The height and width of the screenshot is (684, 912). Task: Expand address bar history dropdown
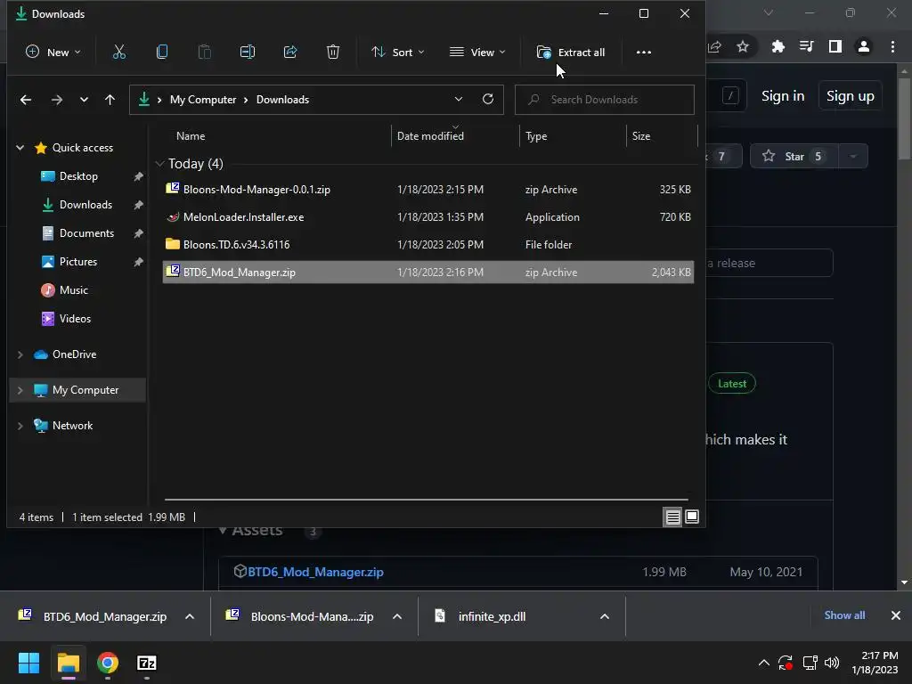tap(459, 100)
